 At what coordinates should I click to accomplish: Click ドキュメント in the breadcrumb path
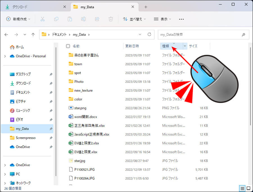[59, 35]
